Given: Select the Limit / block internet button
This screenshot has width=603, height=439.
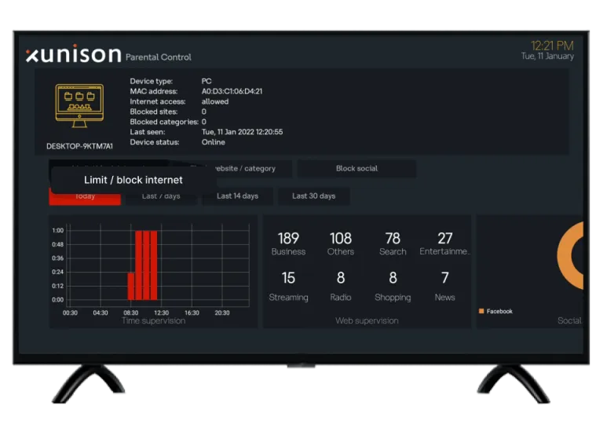Looking at the screenshot, I should click(133, 180).
